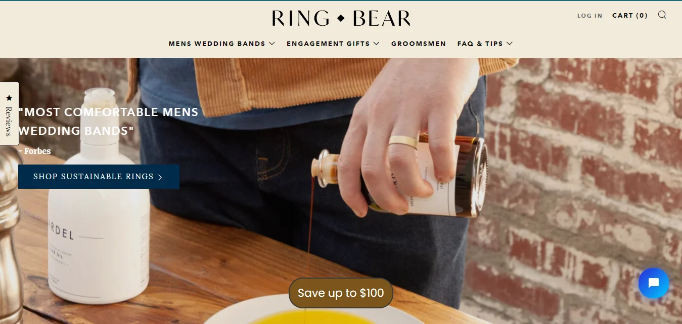Click Shop Sustainable Rings button

click(99, 177)
